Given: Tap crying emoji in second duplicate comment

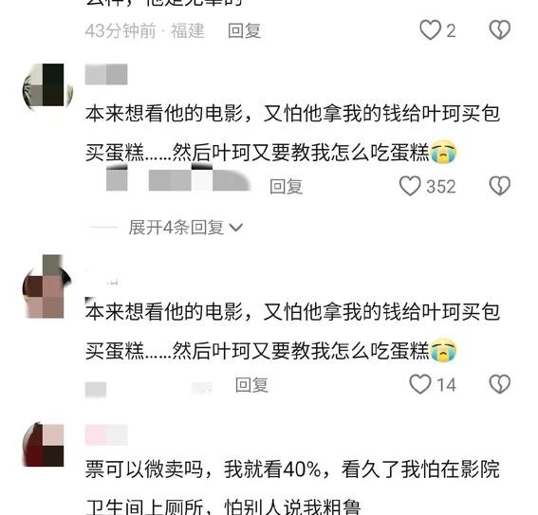Looking at the screenshot, I should pyautogui.click(x=443, y=350).
